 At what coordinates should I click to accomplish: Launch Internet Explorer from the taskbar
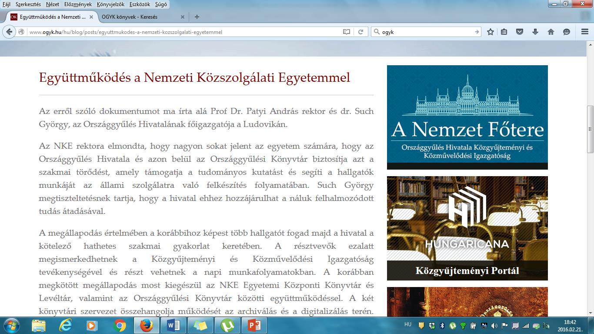[x=65, y=325]
